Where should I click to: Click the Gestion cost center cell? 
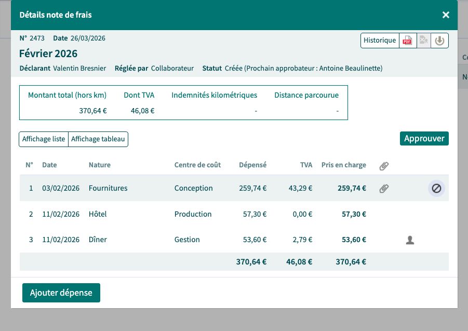pos(187,240)
